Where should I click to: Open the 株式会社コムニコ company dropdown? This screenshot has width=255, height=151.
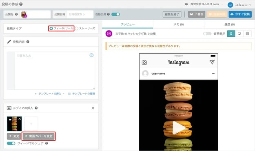click(204, 4)
